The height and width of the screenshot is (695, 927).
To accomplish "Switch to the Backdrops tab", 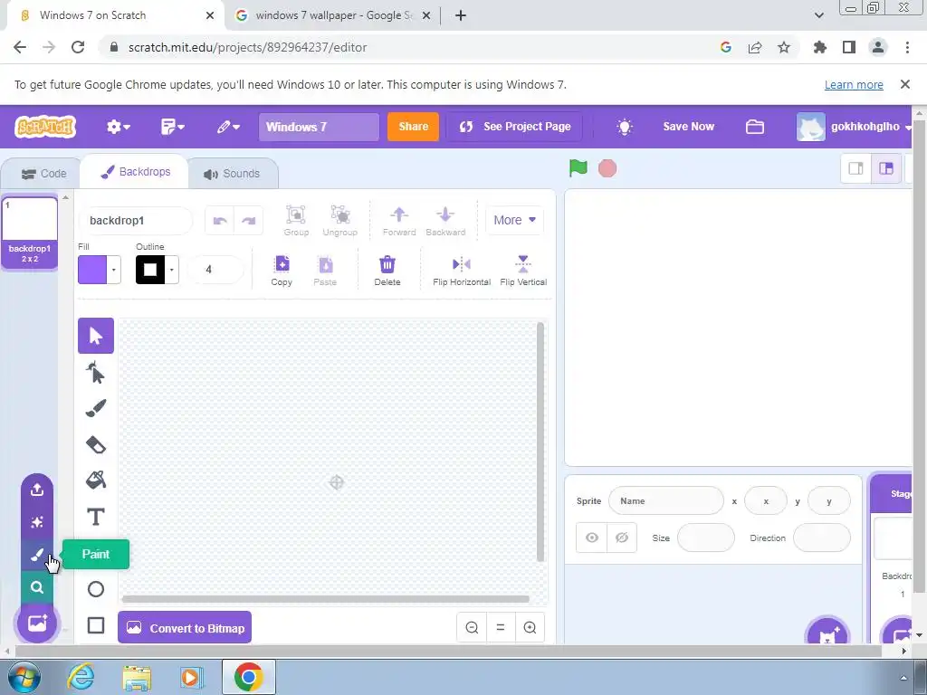I will pyautogui.click(x=136, y=172).
